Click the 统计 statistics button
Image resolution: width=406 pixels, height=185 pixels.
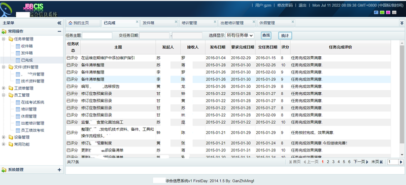285,35
